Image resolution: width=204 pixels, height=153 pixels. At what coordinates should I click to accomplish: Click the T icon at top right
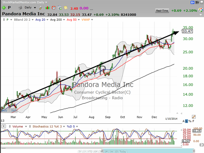tap(197, 2)
